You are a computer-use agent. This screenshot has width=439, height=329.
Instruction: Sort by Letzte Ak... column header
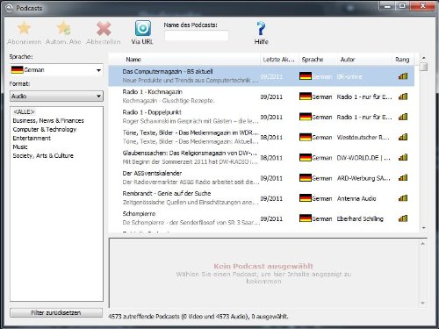coord(279,60)
